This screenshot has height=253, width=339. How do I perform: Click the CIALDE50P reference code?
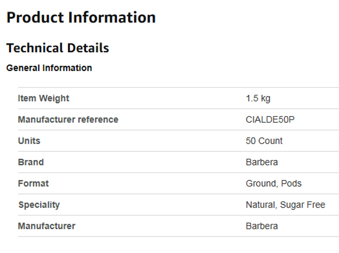(x=270, y=120)
